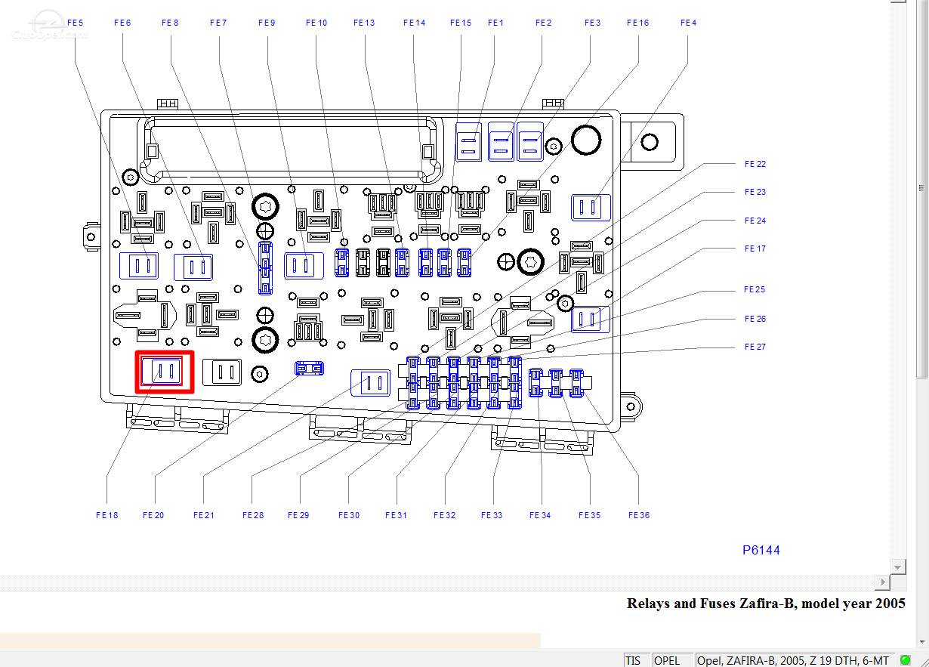The width and height of the screenshot is (929, 667).
Task: Pick the FE23 label on right
Action: click(x=755, y=192)
